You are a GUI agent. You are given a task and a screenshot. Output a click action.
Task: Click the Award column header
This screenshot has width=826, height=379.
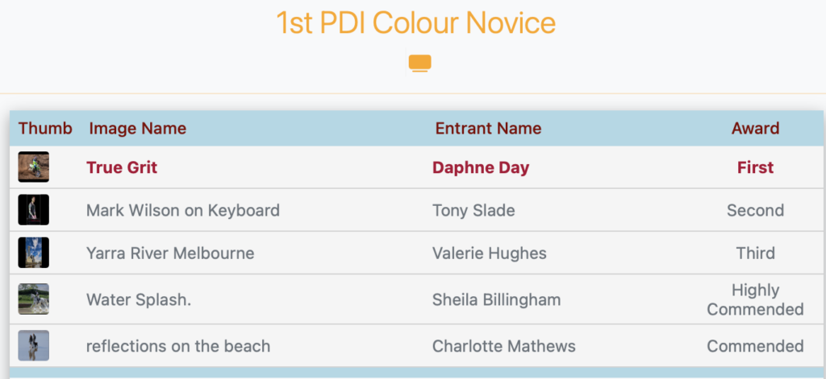[755, 128]
